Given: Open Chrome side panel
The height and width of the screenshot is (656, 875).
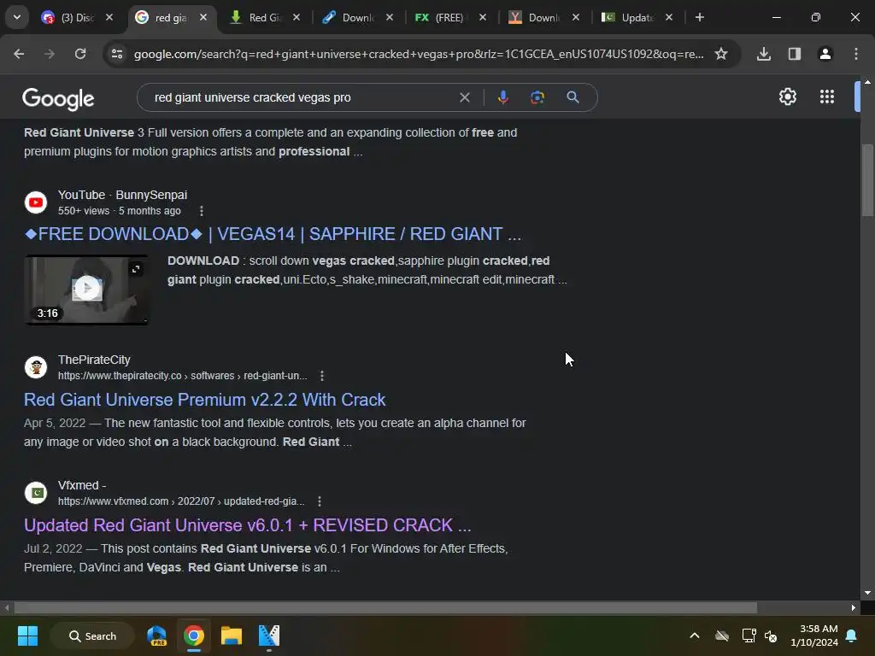Looking at the screenshot, I should 795,54.
